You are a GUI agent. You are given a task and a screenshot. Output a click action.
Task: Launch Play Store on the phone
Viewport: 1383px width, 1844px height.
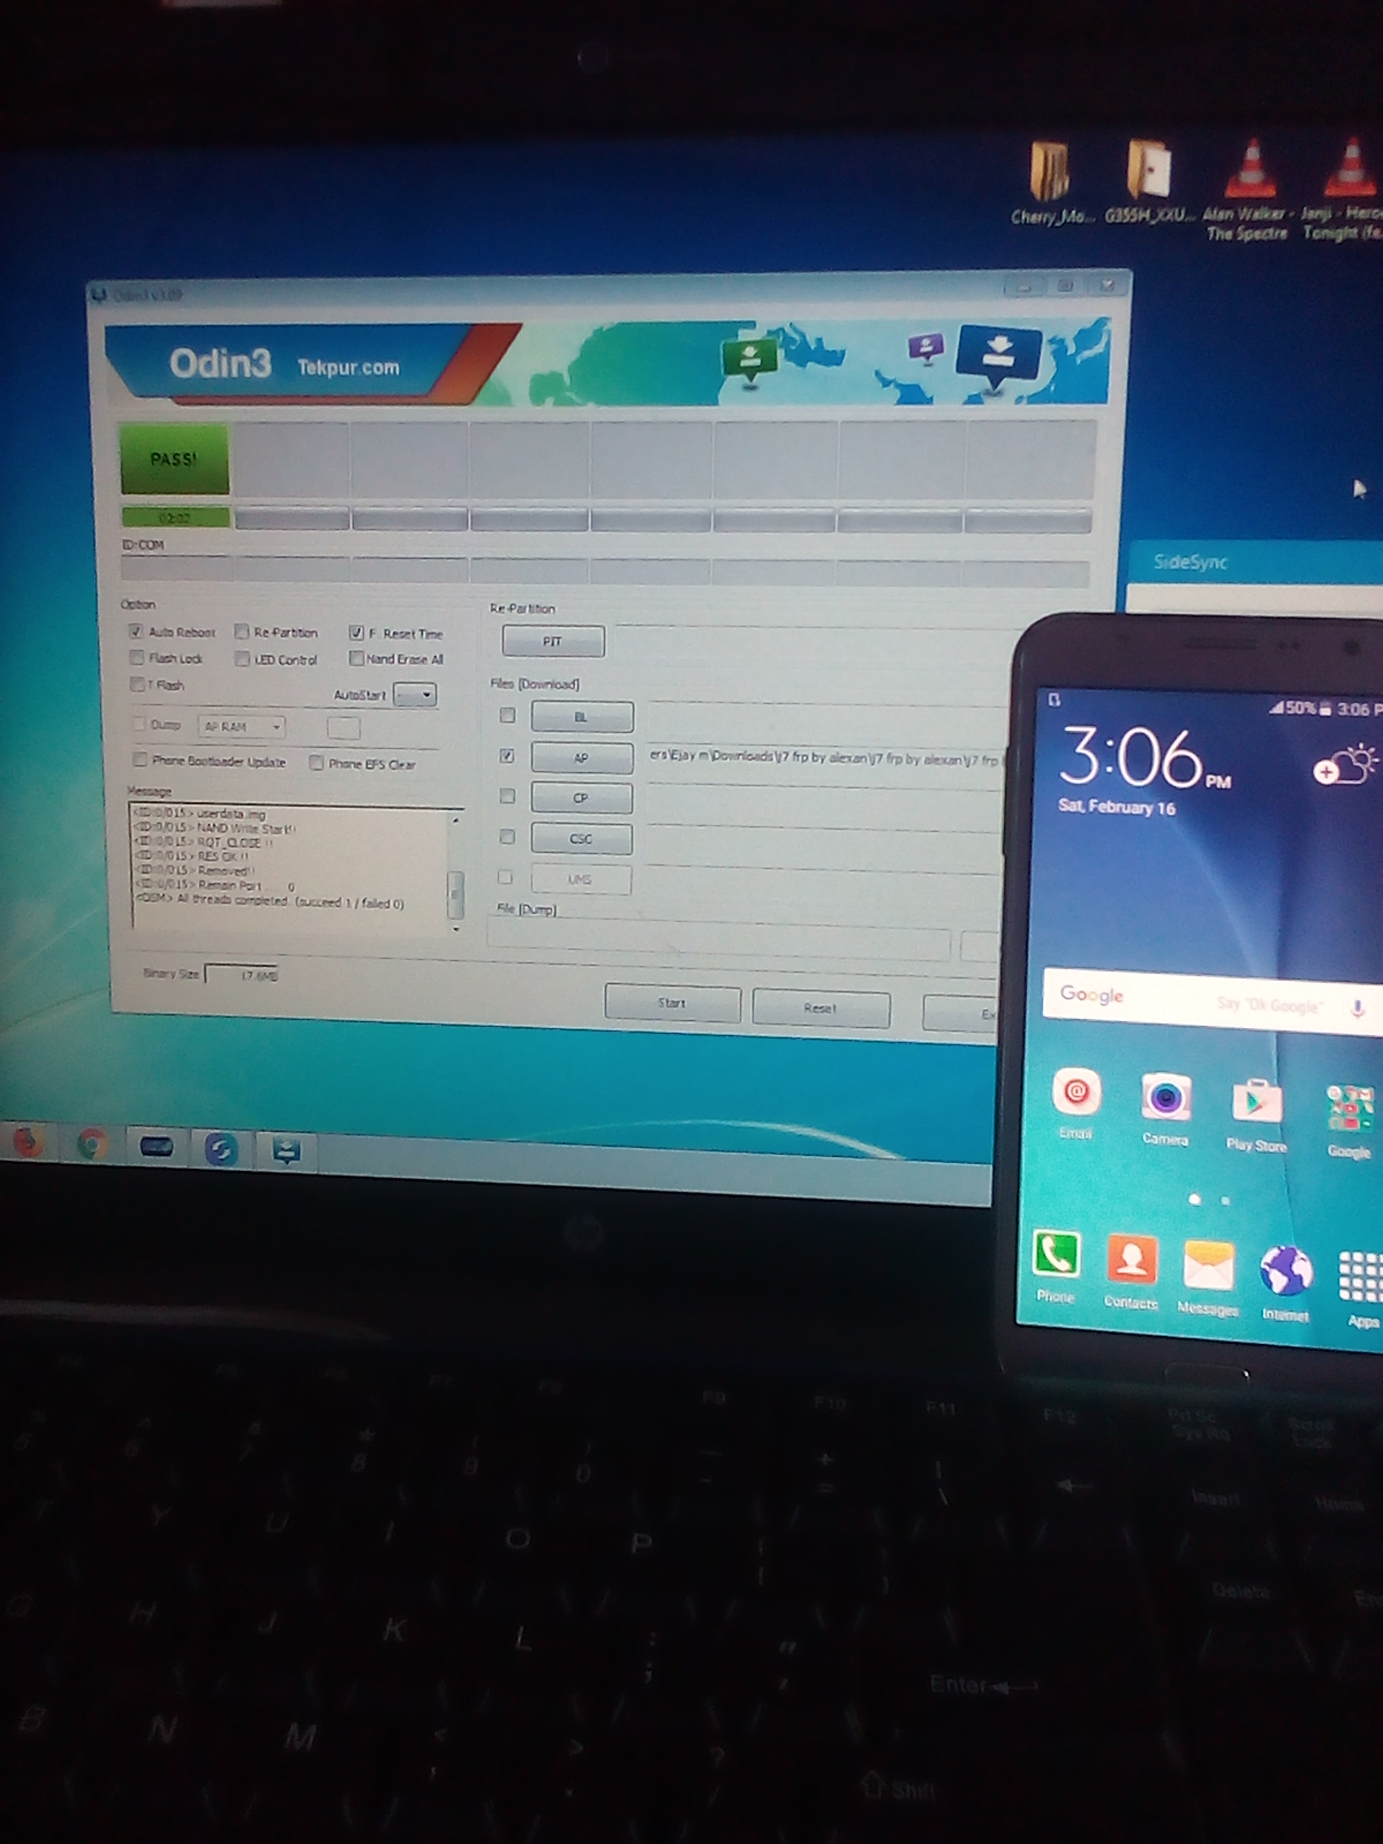(1256, 1114)
